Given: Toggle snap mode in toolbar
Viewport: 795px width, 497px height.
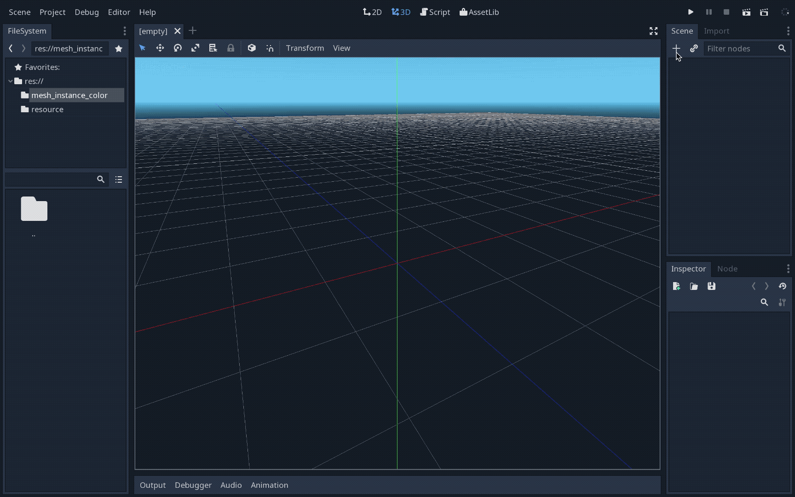Looking at the screenshot, I should coord(270,48).
